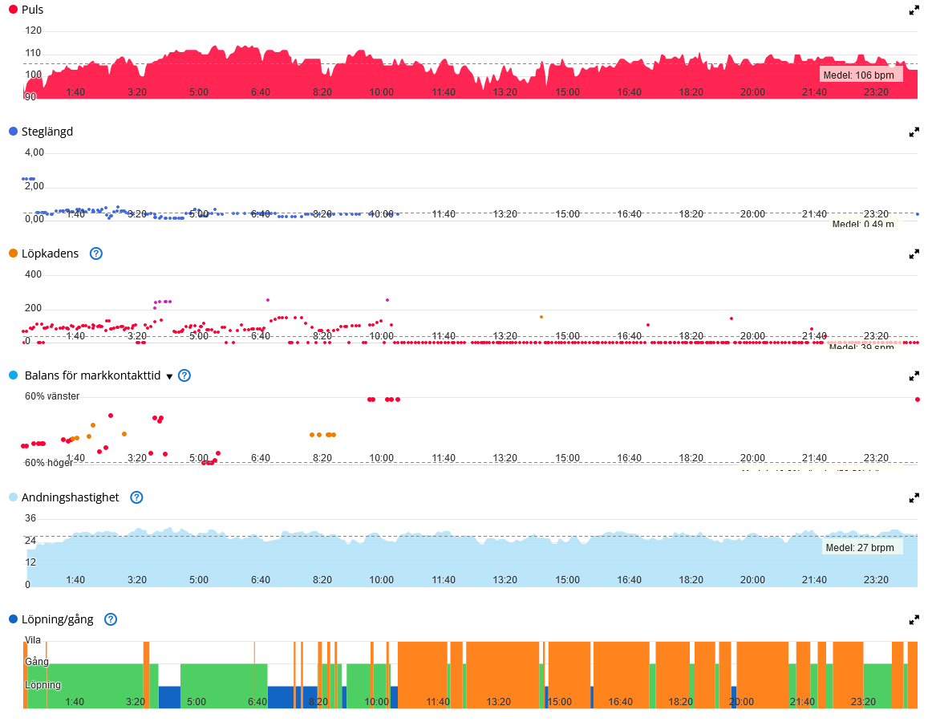Click the cyan Balans för markkontakttid legend dot
The width and height of the screenshot is (928, 722).
13,375
